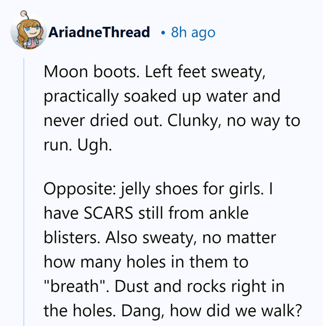Click the phrase "never dried out."
This screenshot has height=326, width=323.
point(103,120)
